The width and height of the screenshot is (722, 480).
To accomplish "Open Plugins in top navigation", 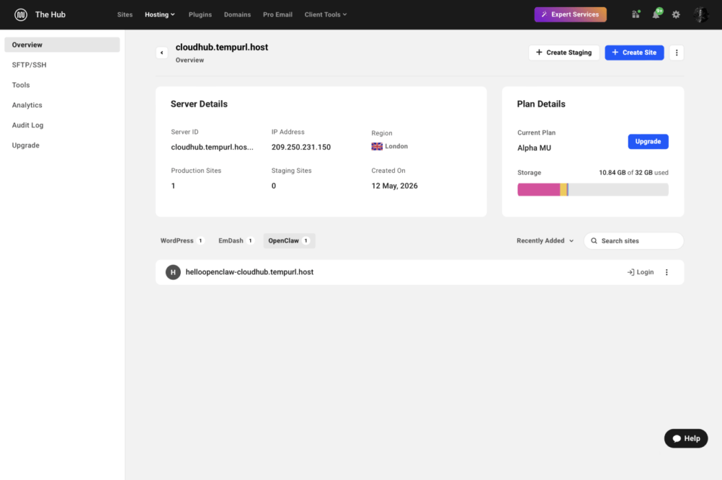I will tap(200, 14).
